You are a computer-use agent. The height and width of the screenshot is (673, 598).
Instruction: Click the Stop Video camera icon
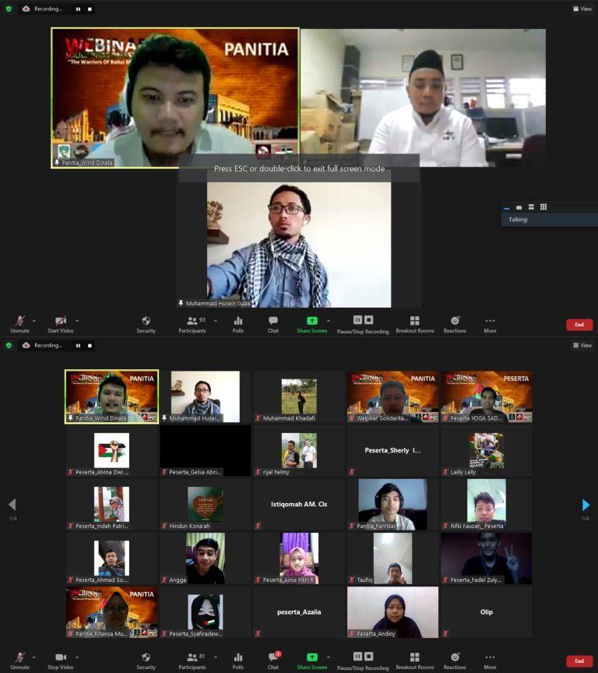(x=61, y=657)
